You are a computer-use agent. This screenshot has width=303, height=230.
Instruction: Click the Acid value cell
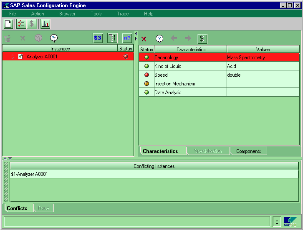[263, 66]
